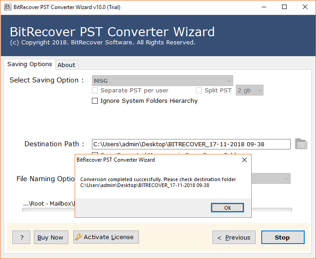Click the conversion progress bar
The height and width of the screenshot is (259, 316).
coord(272,210)
